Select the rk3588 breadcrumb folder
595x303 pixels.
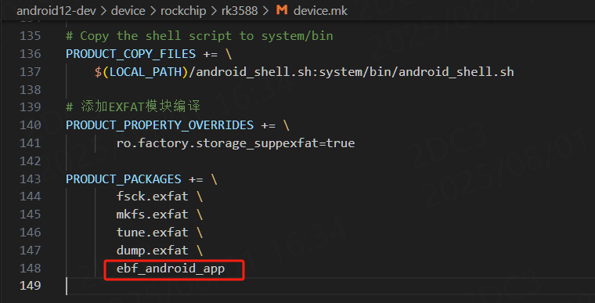tap(240, 11)
